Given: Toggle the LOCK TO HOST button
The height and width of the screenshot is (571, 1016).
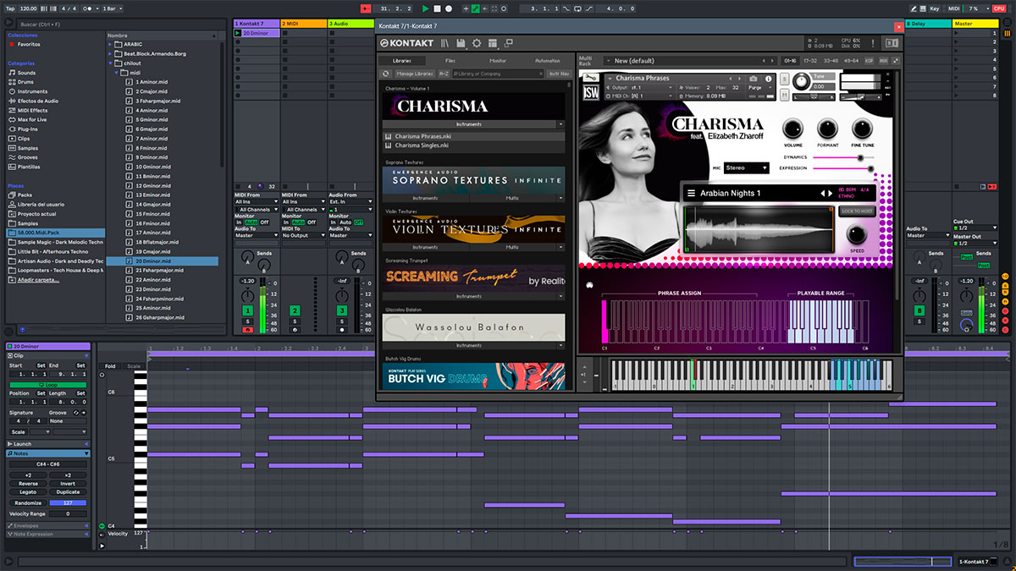Looking at the screenshot, I should (x=857, y=211).
